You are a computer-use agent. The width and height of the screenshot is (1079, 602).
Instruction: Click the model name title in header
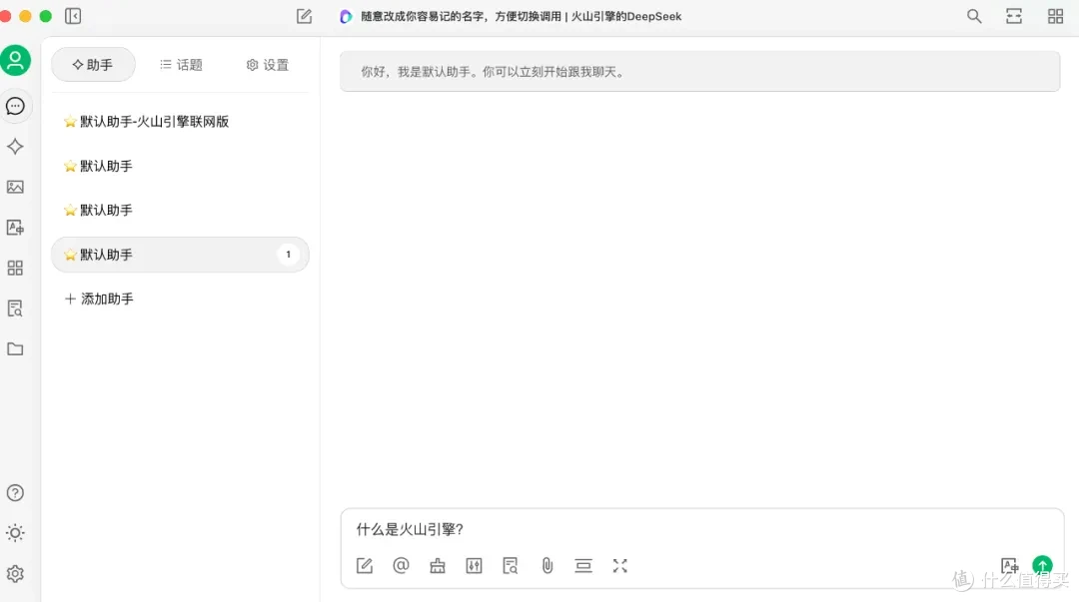pyautogui.click(x=521, y=17)
